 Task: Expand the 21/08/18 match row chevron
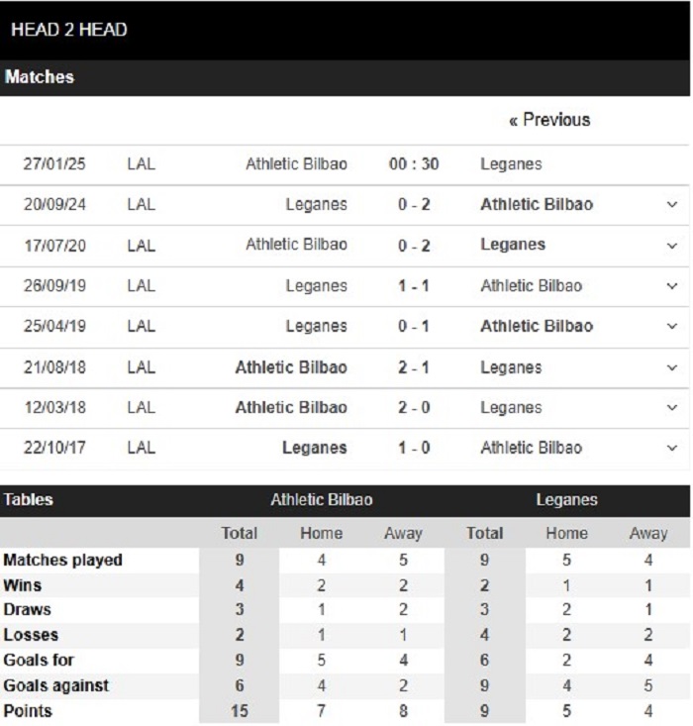tap(671, 367)
